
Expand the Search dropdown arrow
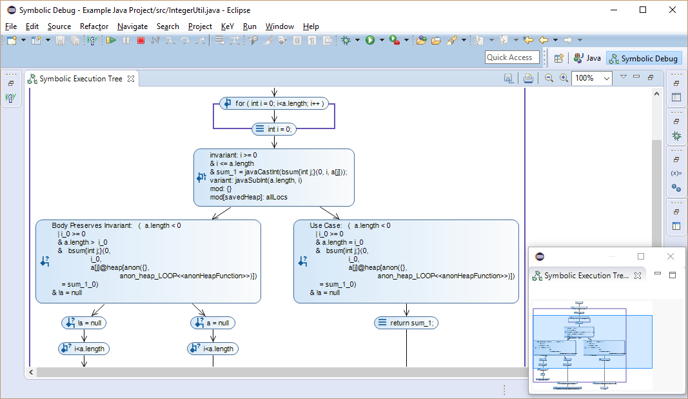coord(464,41)
